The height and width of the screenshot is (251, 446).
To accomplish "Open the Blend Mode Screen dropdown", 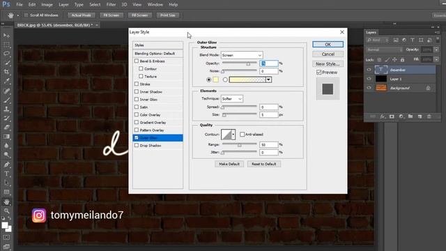I will 242,55.
